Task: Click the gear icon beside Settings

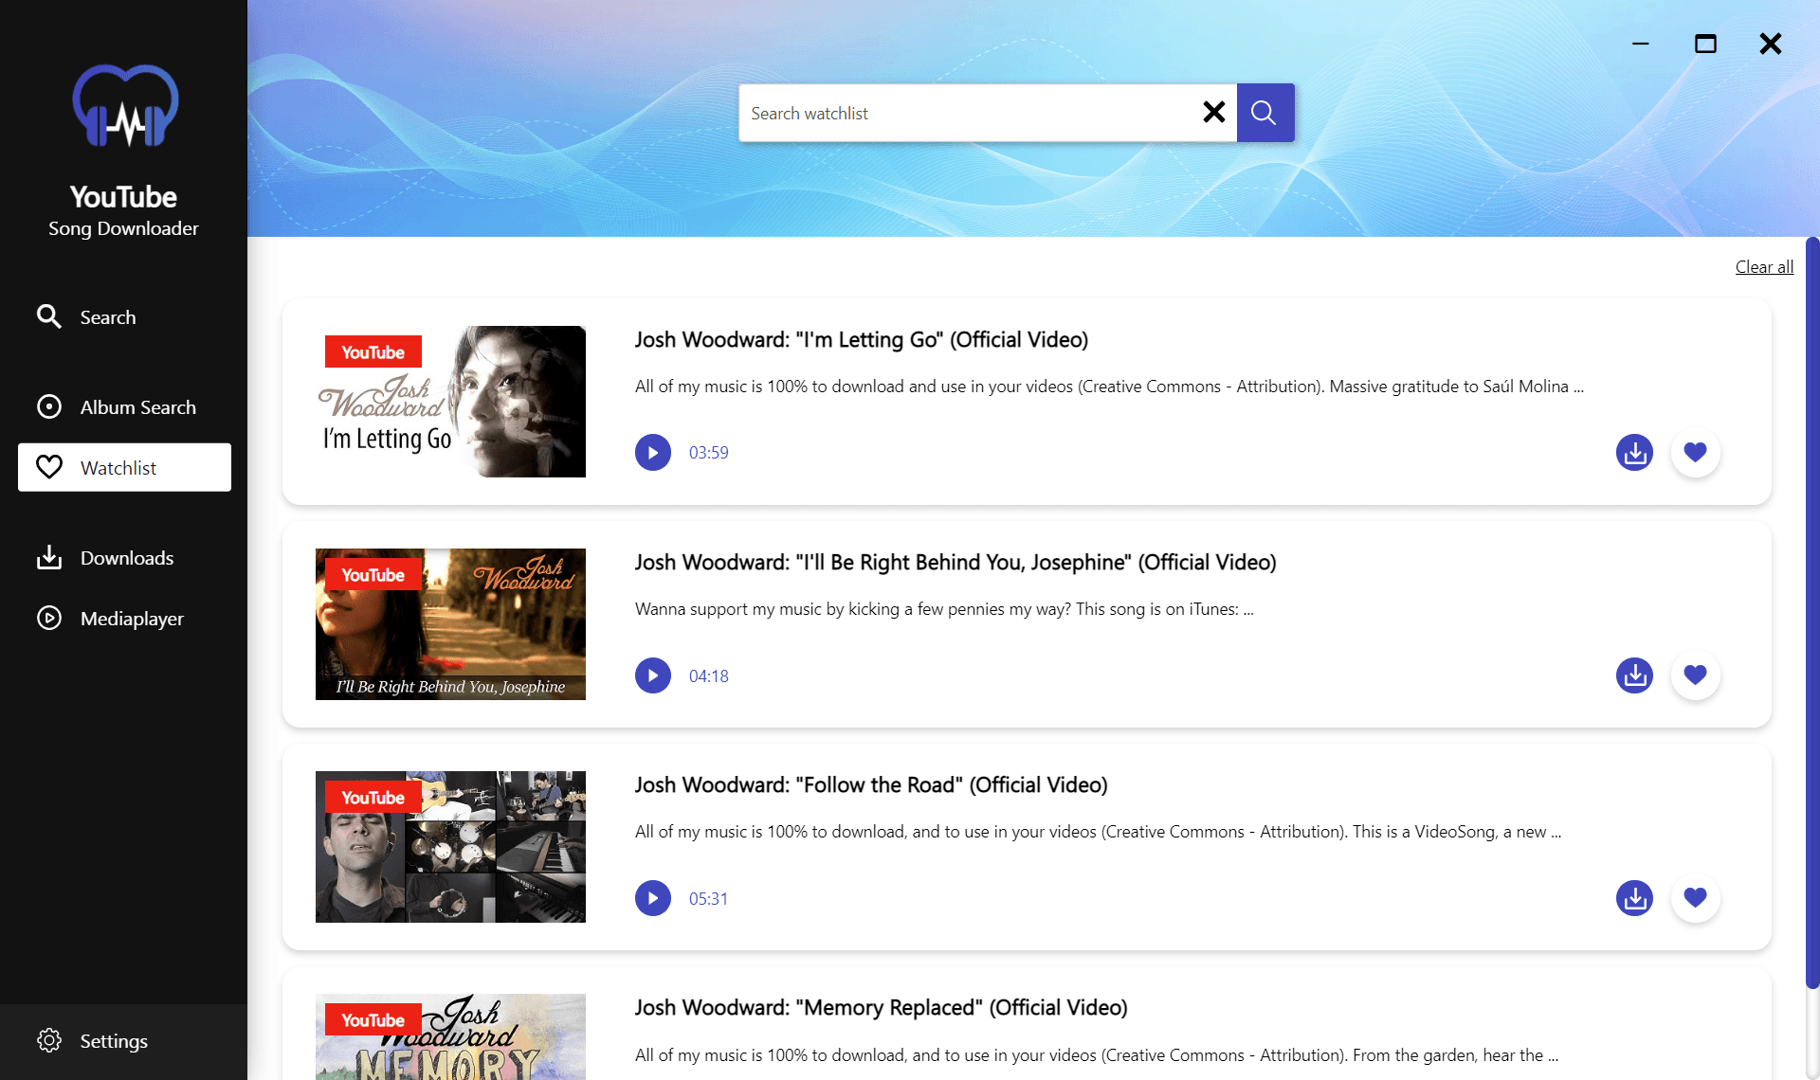Action: click(x=49, y=1040)
